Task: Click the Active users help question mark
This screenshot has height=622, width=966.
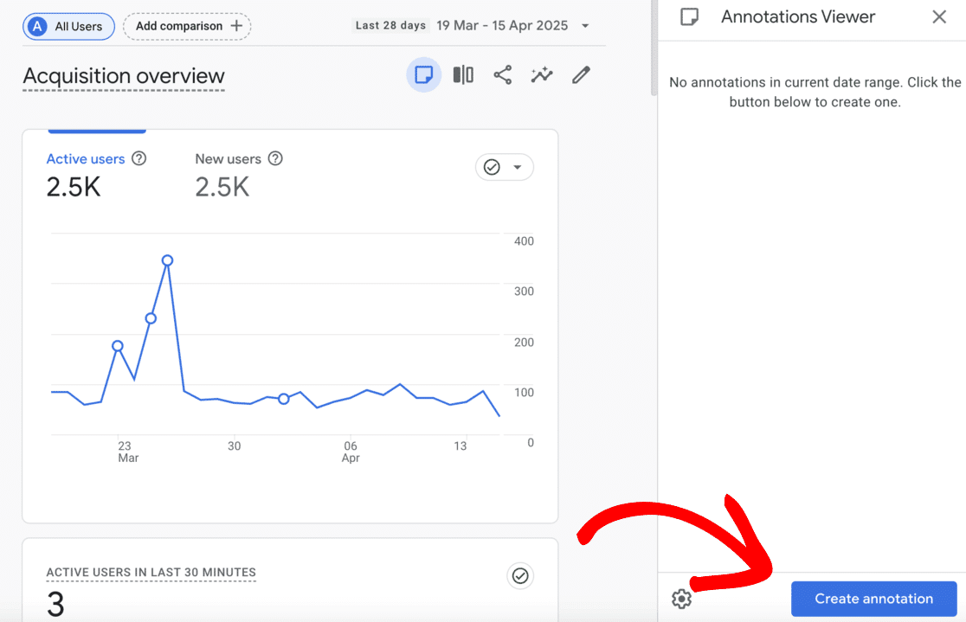Action: pyautogui.click(x=139, y=159)
